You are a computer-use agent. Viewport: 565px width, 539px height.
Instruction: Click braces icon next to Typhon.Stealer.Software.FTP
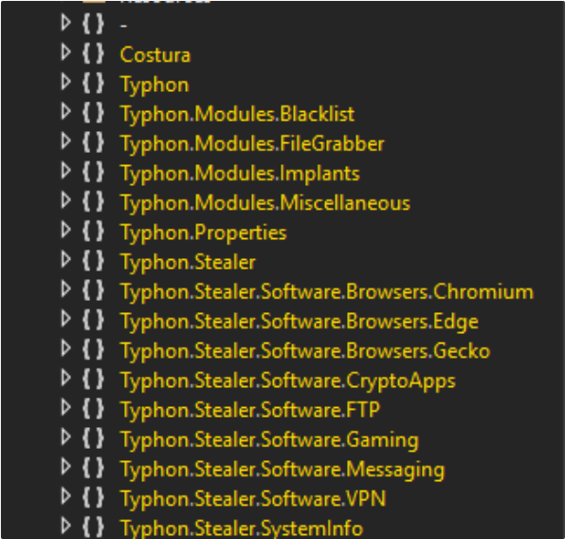93,409
